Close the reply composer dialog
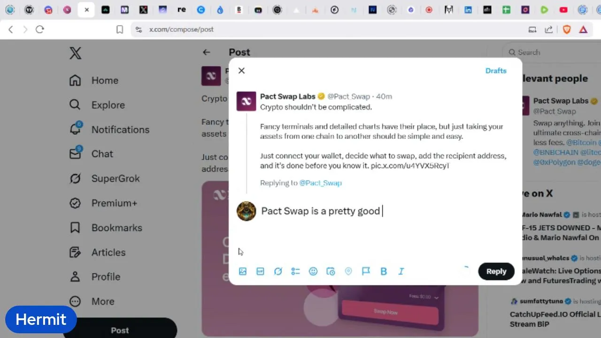This screenshot has height=338, width=601. click(x=241, y=70)
